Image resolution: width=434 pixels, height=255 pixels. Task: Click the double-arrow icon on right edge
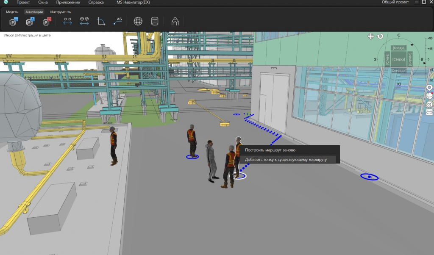click(x=429, y=112)
